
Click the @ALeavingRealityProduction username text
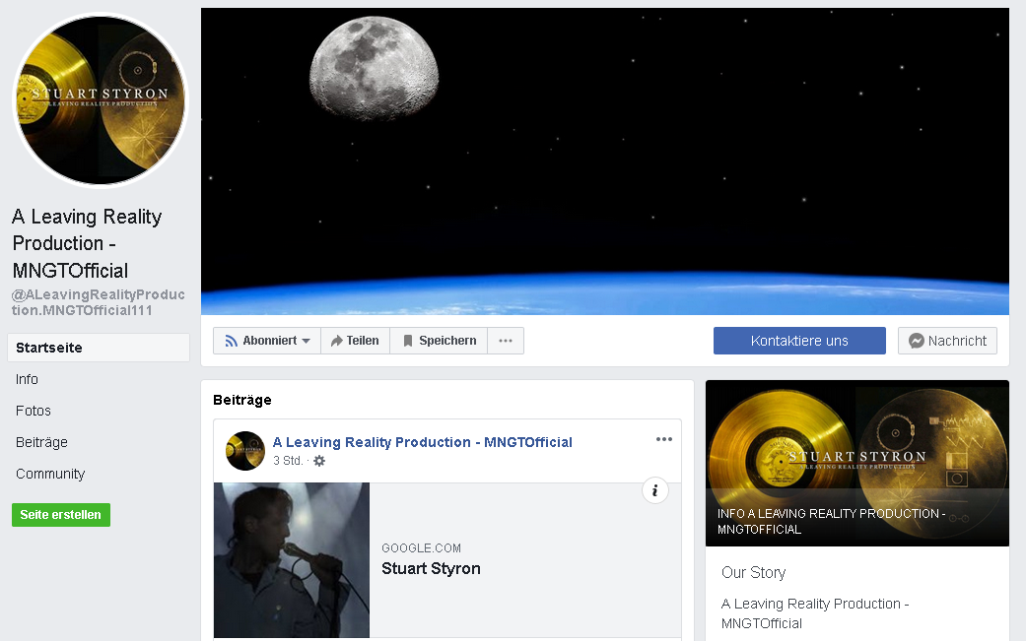click(99, 302)
